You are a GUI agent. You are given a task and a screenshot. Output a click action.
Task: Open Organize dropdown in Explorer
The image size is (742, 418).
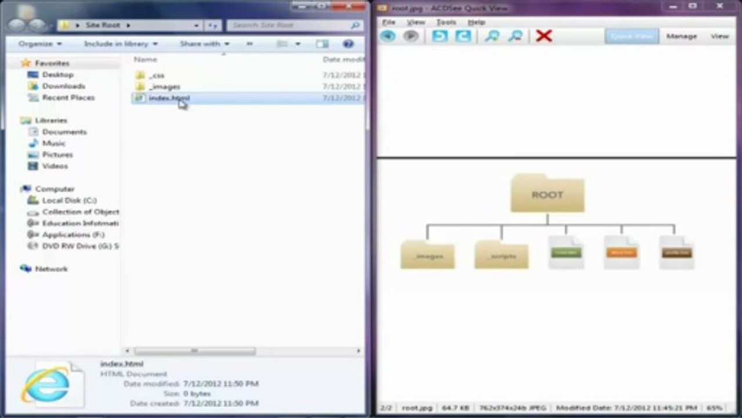click(x=39, y=44)
